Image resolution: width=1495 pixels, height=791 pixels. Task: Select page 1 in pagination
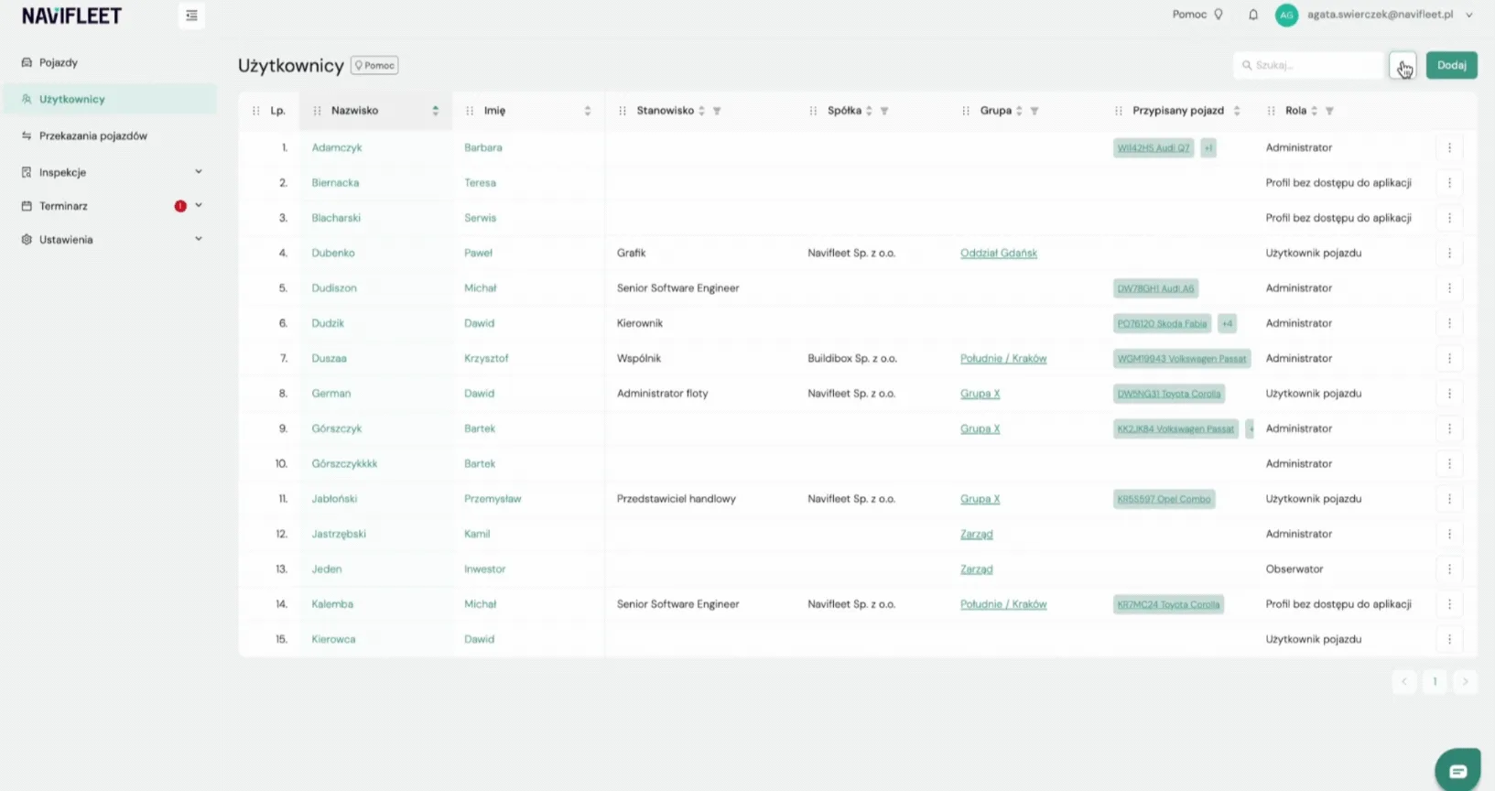click(1435, 681)
